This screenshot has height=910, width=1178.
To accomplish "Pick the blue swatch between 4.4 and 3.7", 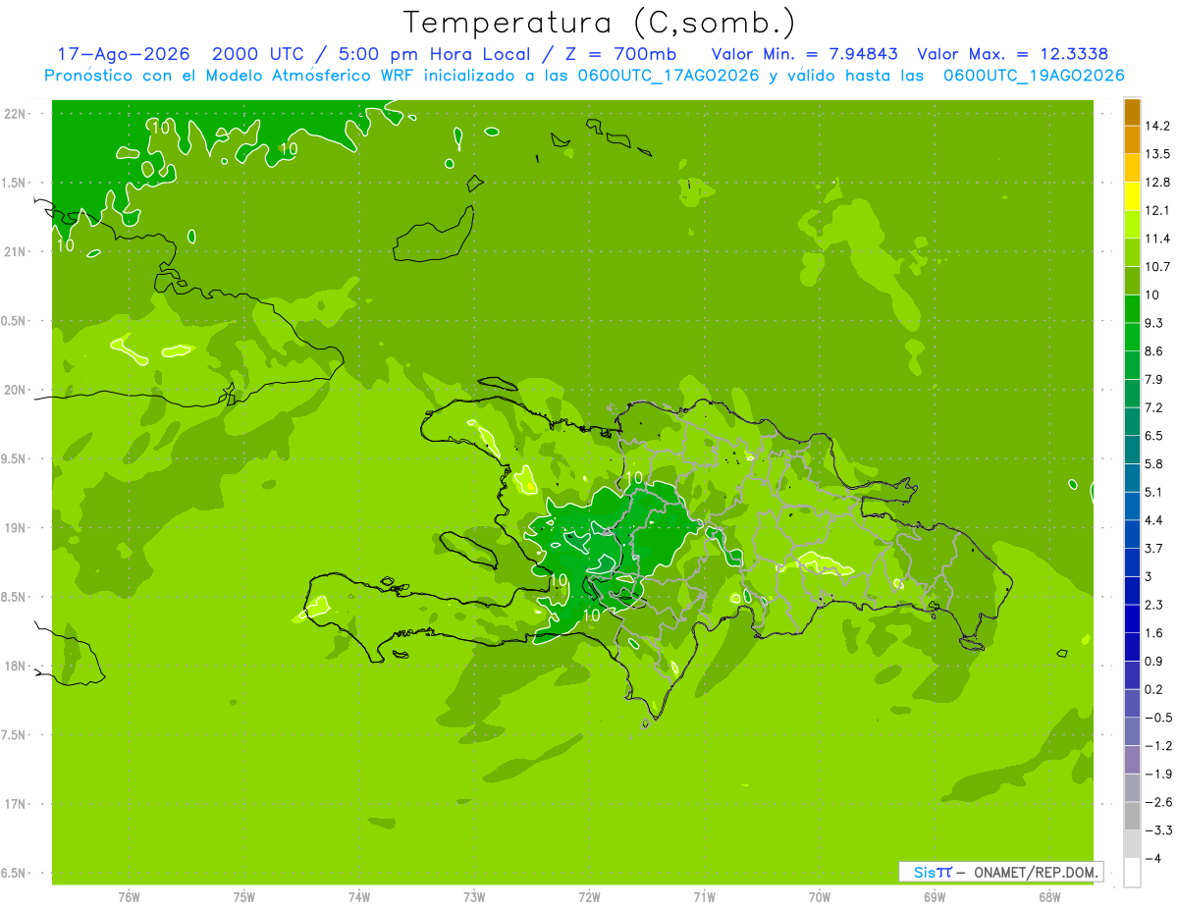I will (x=1132, y=534).
